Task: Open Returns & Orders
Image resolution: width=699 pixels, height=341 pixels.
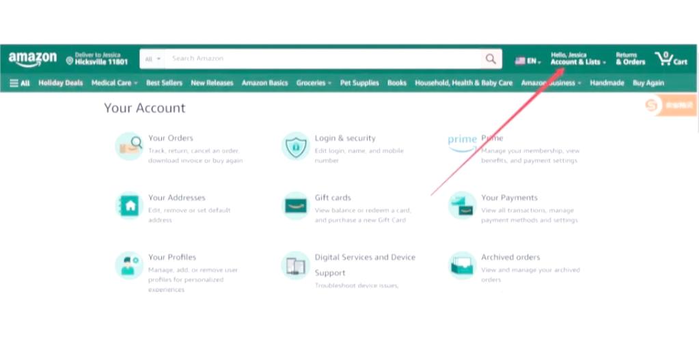Action: click(x=631, y=59)
